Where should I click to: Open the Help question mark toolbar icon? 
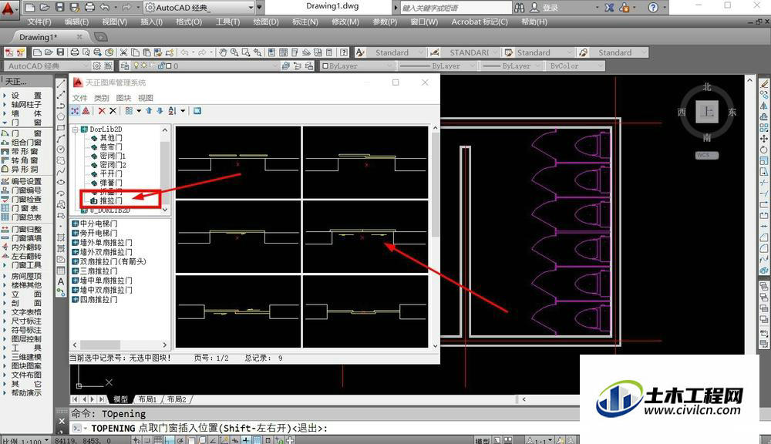point(344,52)
